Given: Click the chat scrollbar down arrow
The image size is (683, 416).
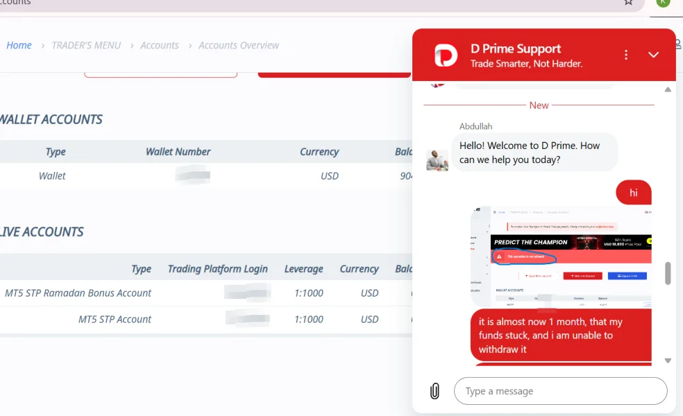Looking at the screenshot, I should click(668, 361).
